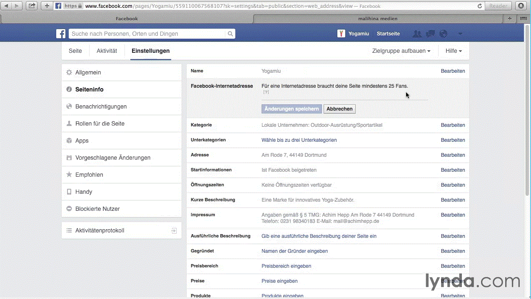Switch to the Seite tab

75,51
